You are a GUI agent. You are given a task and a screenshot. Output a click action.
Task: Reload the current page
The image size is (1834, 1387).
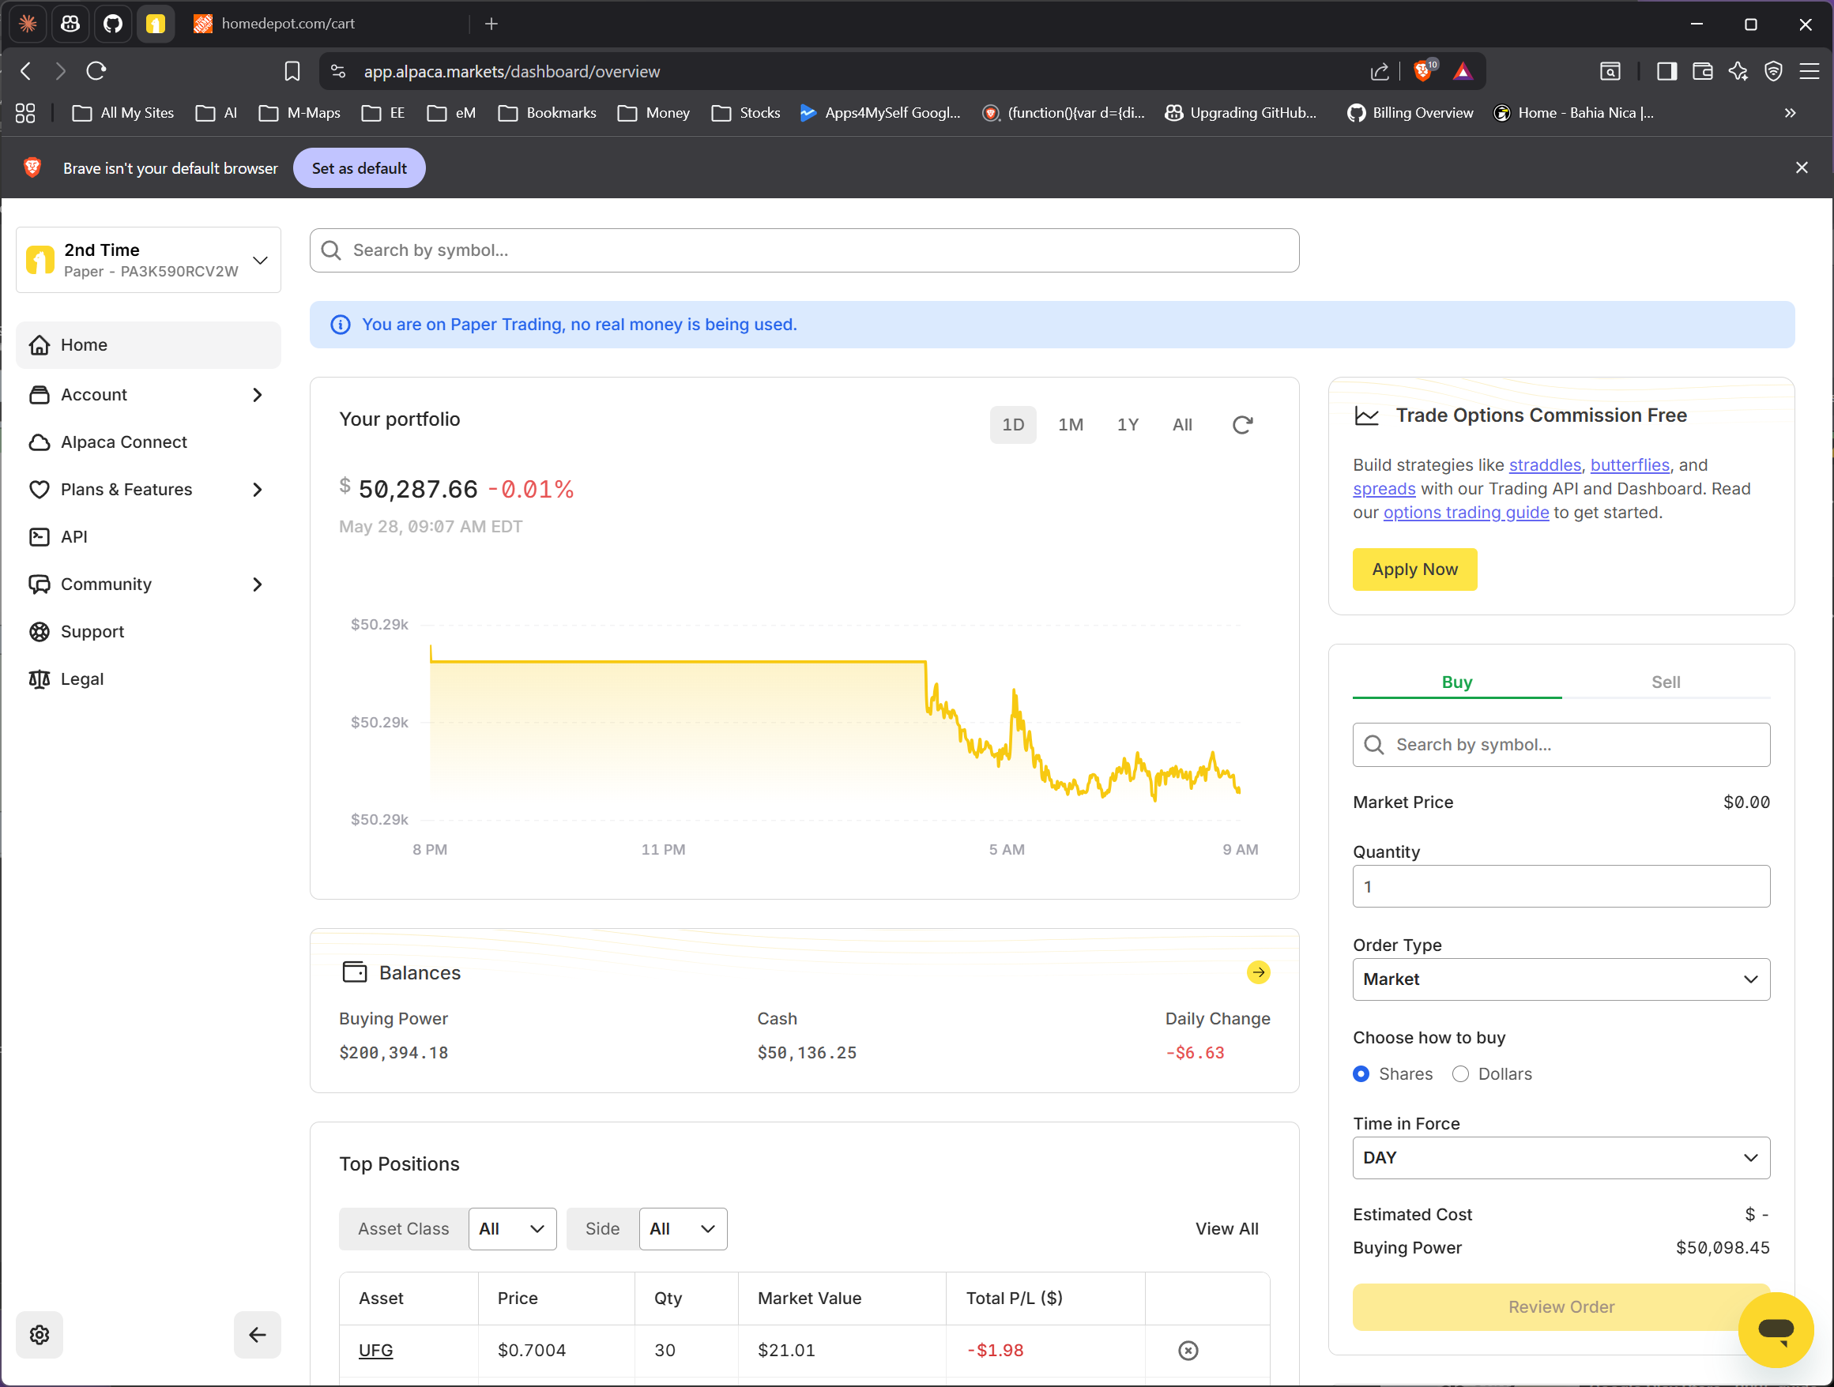pyautogui.click(x=96, y=71)
